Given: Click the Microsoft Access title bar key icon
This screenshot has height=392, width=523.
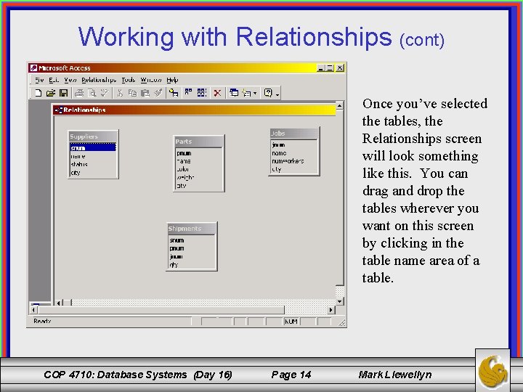Looking at the screenshot, I should [33, 68].
